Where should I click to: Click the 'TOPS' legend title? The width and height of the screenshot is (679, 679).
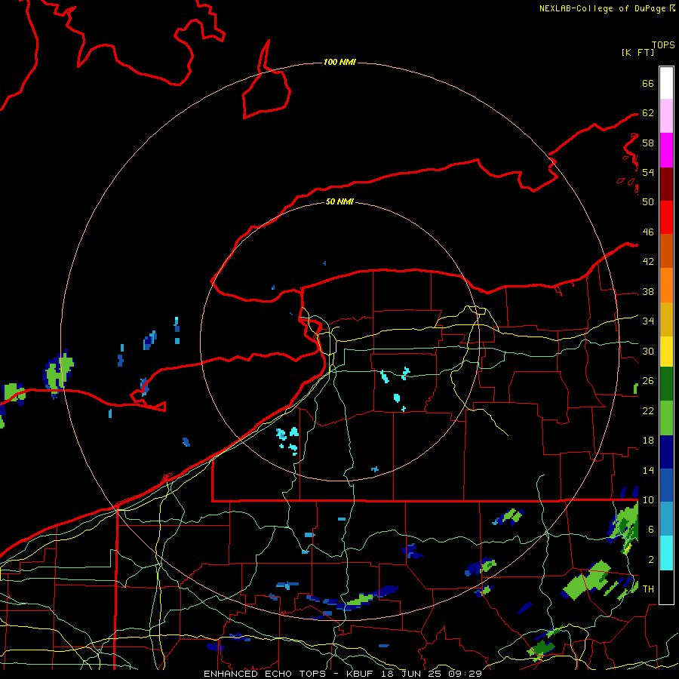[663, 45]
